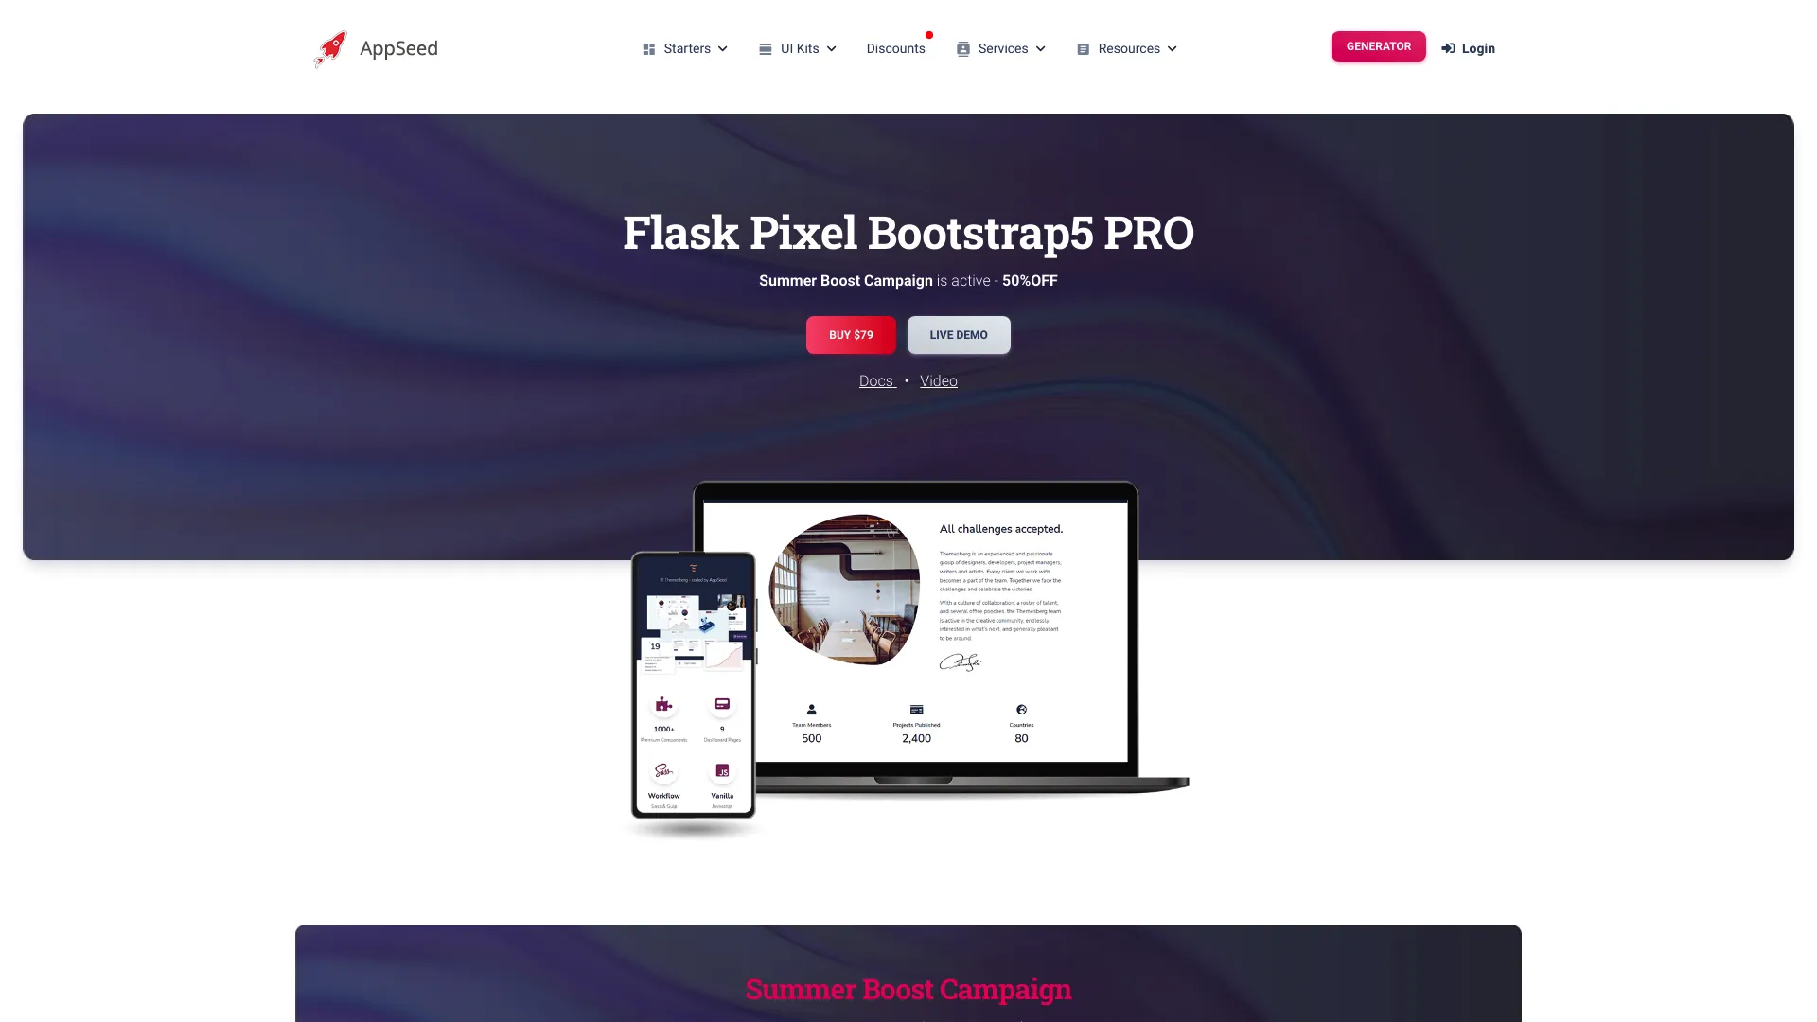Select the Discounts menu item
Viewport: 1817px width, 1022px height.
point(896,48)
